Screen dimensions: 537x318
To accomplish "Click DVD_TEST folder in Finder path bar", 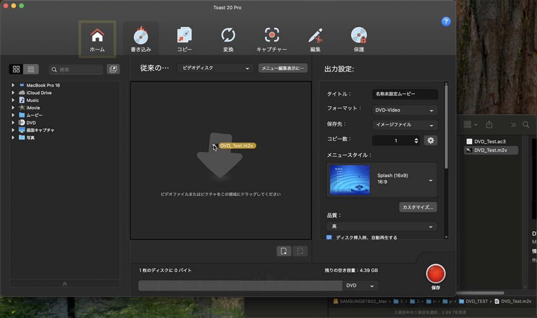I will tap(473, 301).
